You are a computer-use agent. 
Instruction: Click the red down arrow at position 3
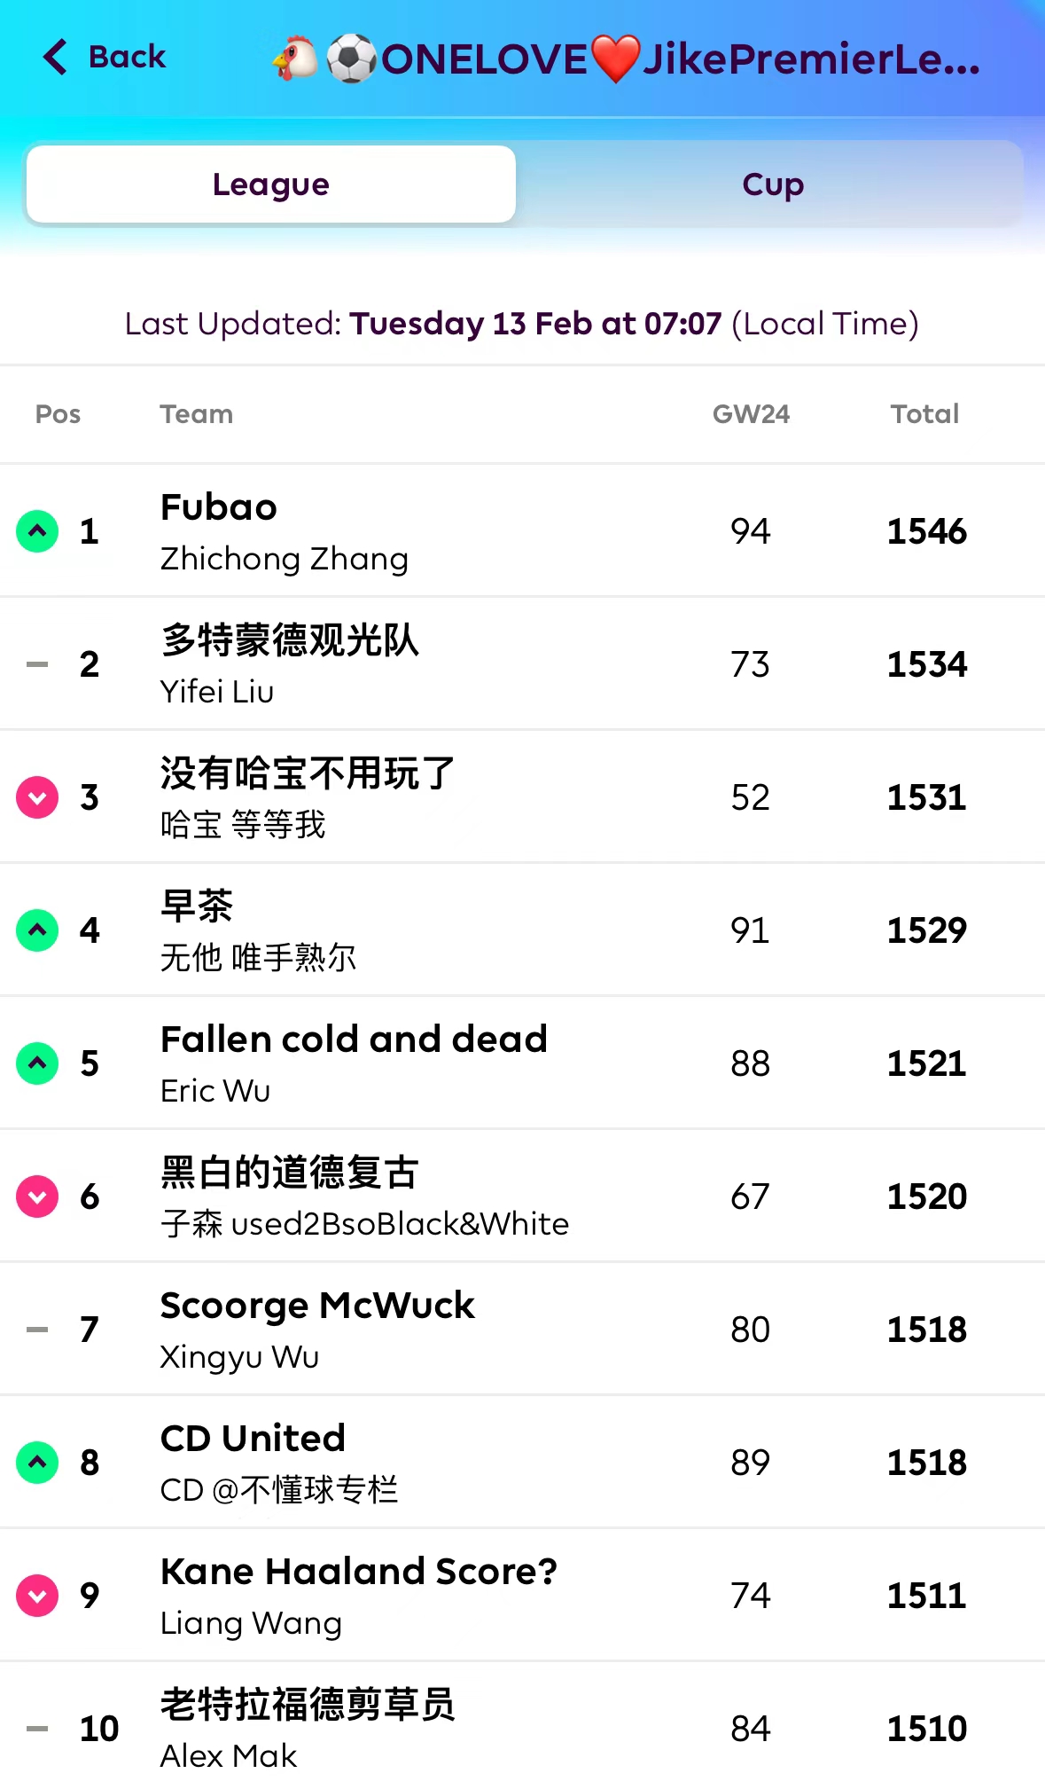point(37,797)
